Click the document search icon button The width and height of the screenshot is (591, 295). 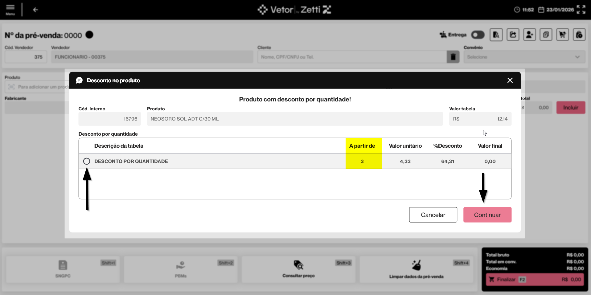pos(496,35)
